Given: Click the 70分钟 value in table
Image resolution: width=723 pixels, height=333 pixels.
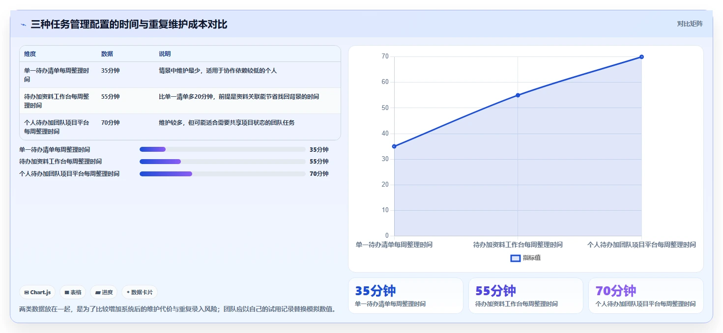Looking at the screenshot, I should [x=111, y=123].
